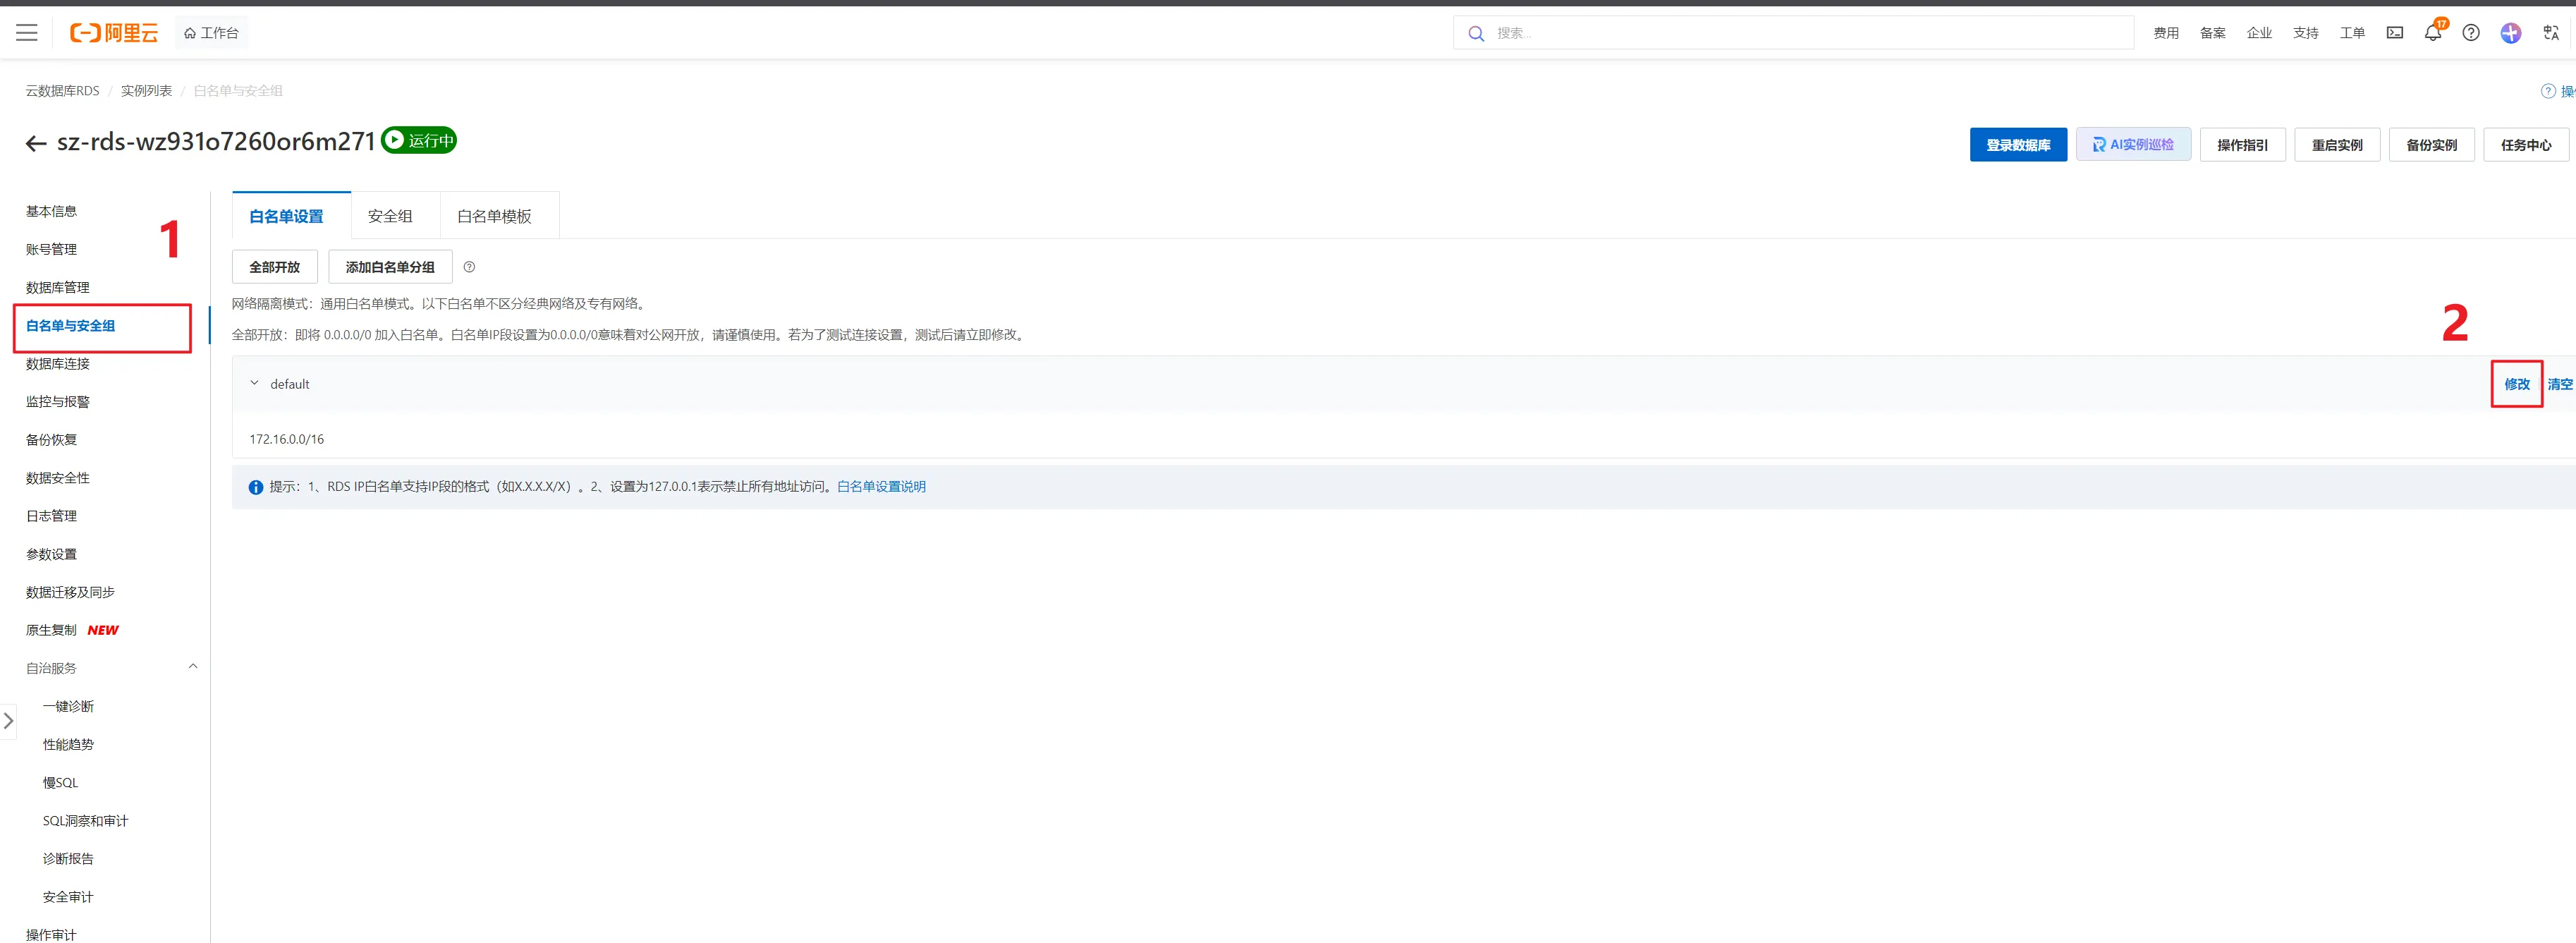Click the back arrow beside instance name
Image resolution: width=2576 pixels, height=943 pixels.
[x=36, y=144]
